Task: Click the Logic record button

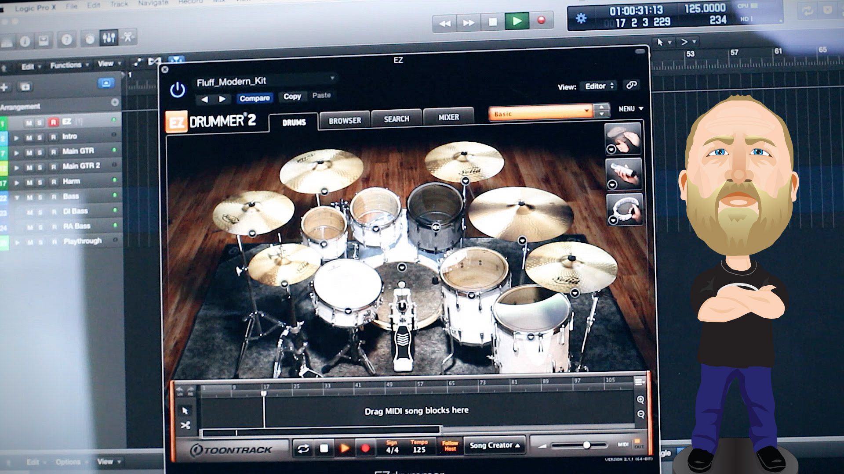Action: click(x=541, y=20)
